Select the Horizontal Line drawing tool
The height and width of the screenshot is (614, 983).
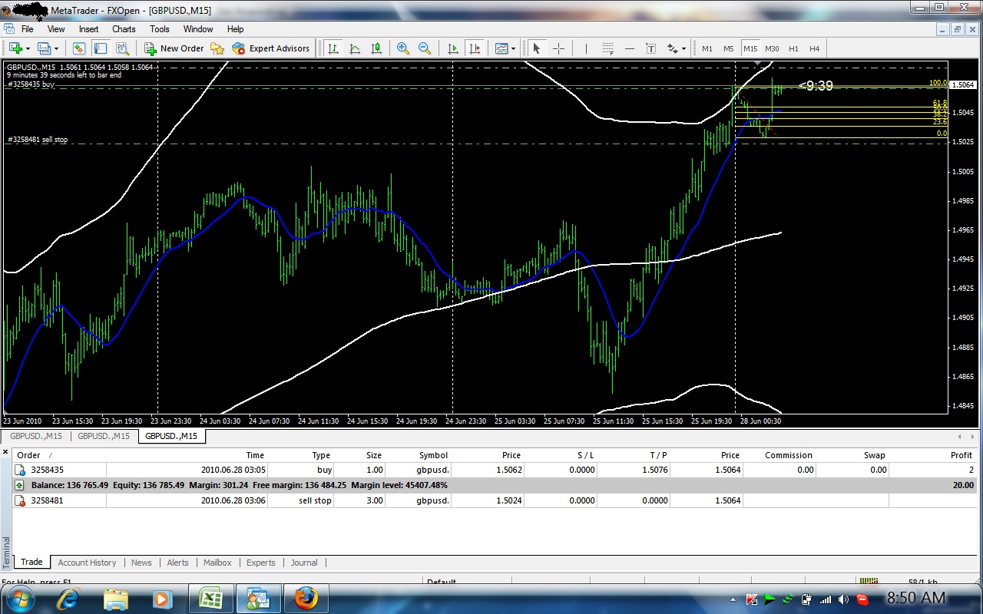point(630,48)
